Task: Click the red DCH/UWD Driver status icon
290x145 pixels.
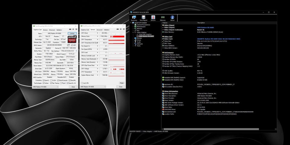Action: tap(163, 109)
